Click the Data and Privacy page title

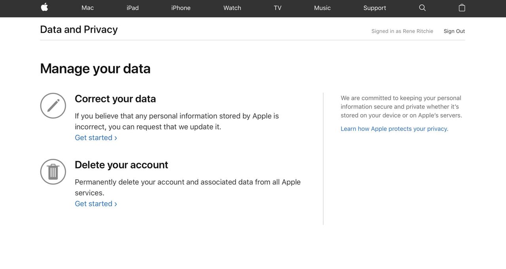tap(79, 30)
